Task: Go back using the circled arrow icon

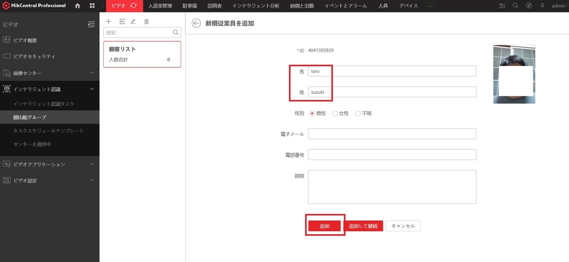Action: (196, 24)
